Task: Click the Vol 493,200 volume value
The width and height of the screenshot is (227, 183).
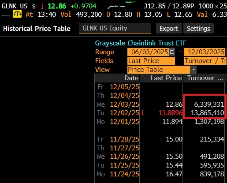Action: tap(89, 15)
